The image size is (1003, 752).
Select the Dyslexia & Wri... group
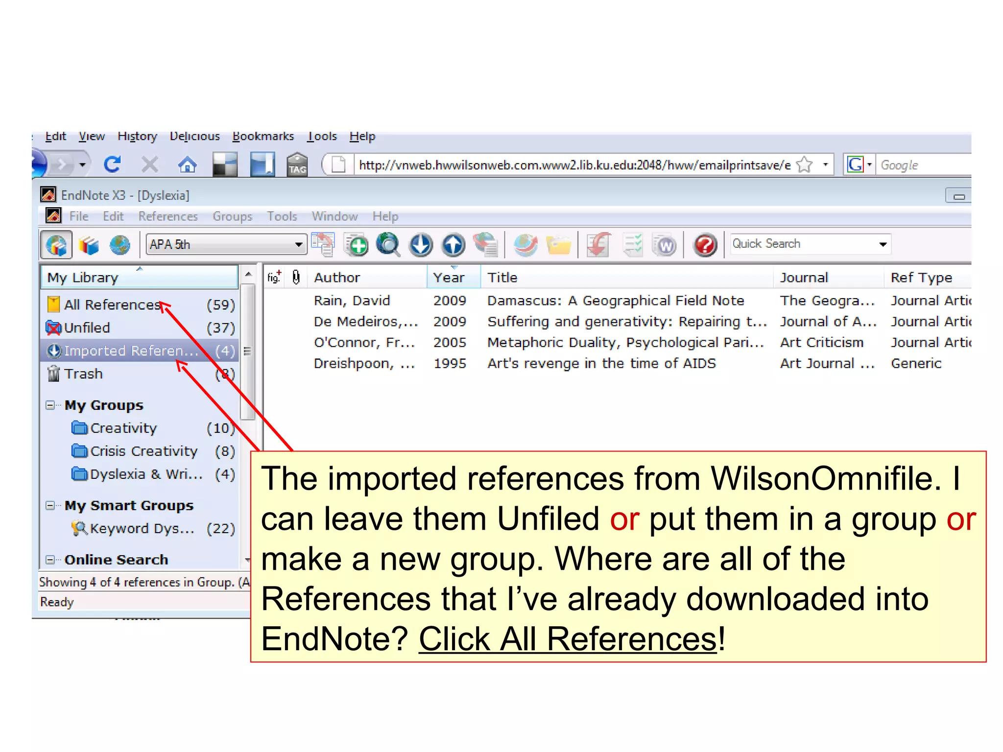153,474
